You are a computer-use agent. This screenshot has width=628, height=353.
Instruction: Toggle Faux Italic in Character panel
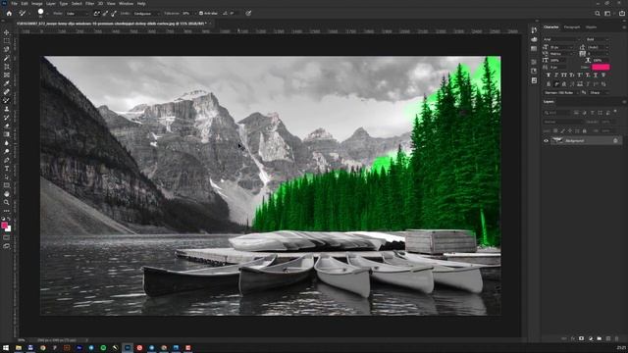tap(556, 75)
